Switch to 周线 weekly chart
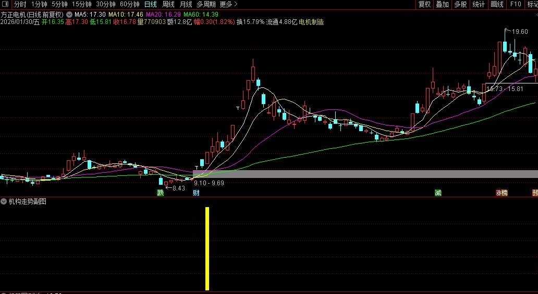 click(168, 4)
